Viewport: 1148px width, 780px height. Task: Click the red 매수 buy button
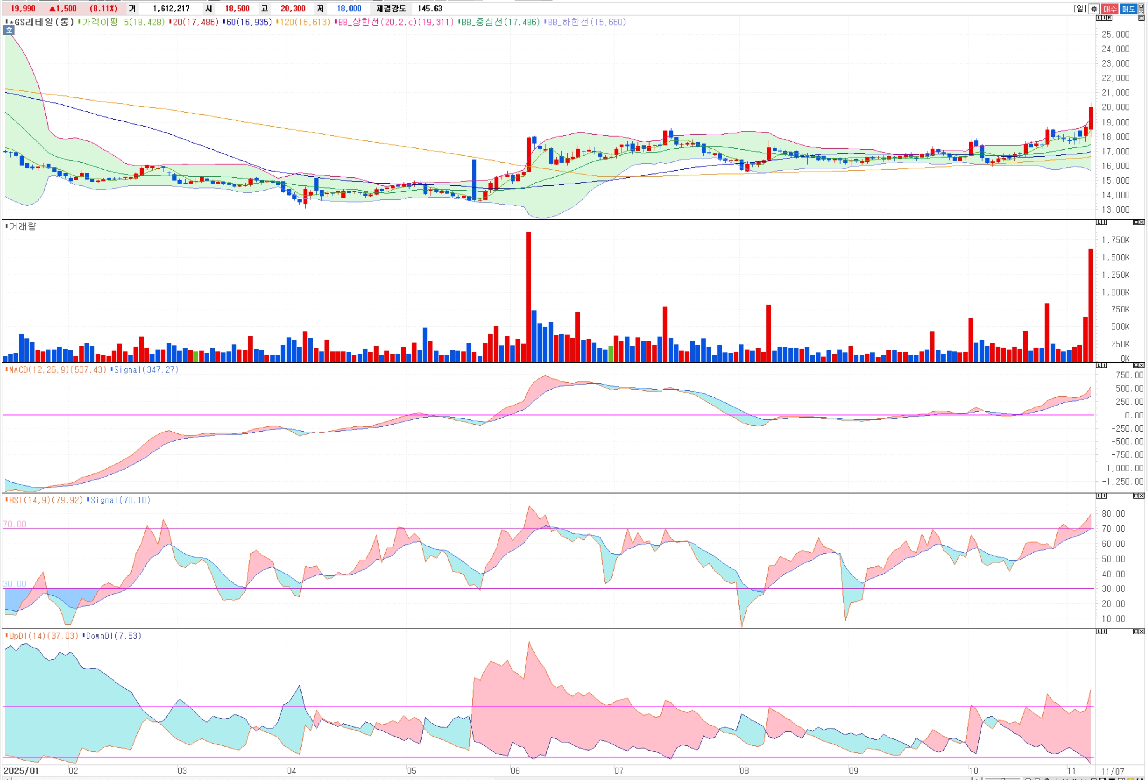click(1110, 9)
